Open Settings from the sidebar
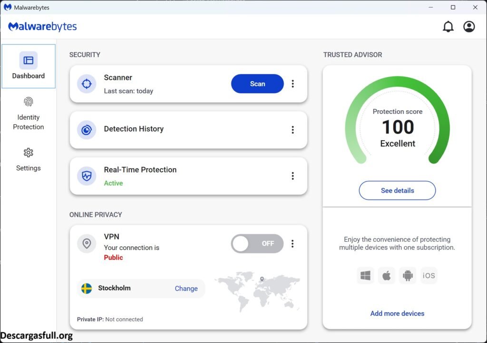Screen dimensions: 487x343 pos(29,160)
